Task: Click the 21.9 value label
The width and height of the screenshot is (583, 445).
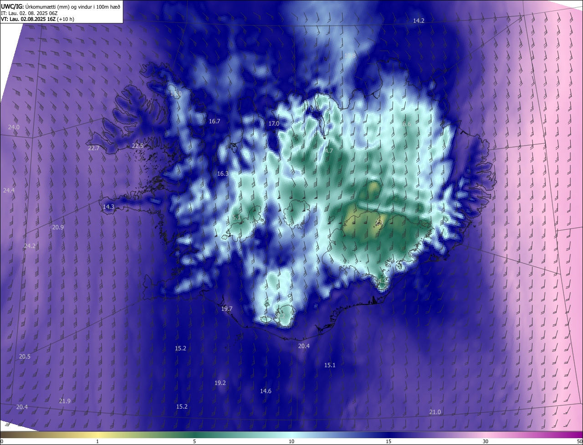Action: (x=65, y=401)
